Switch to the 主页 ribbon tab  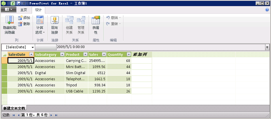pyautogui.click(x=24, y=10)
